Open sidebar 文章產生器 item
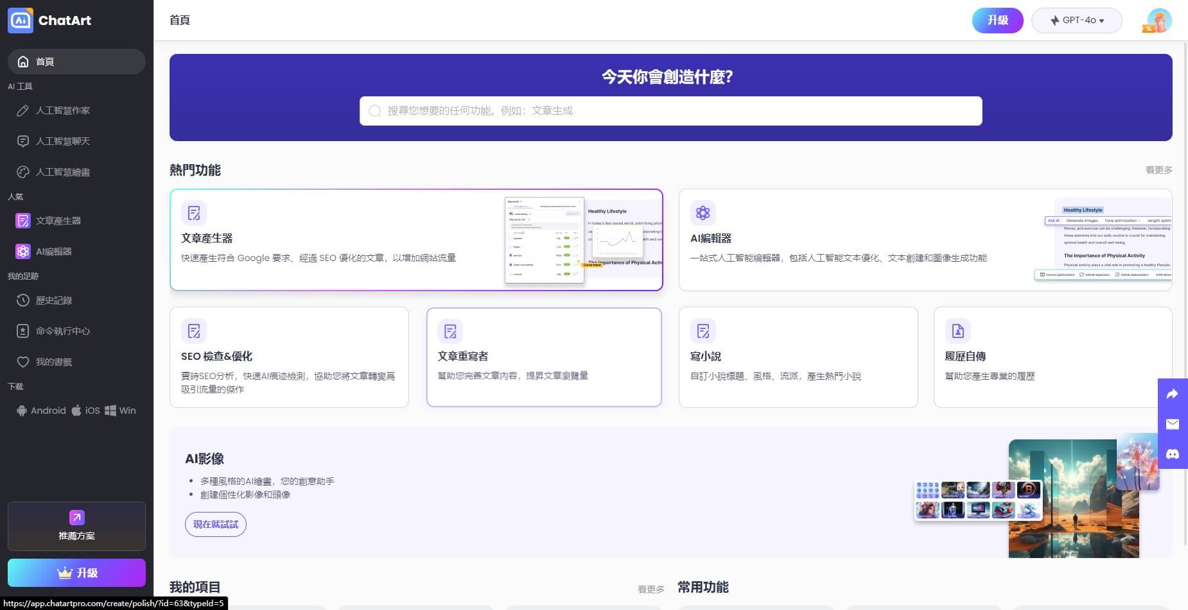1188x610 pixels. (x=76, y=221)
